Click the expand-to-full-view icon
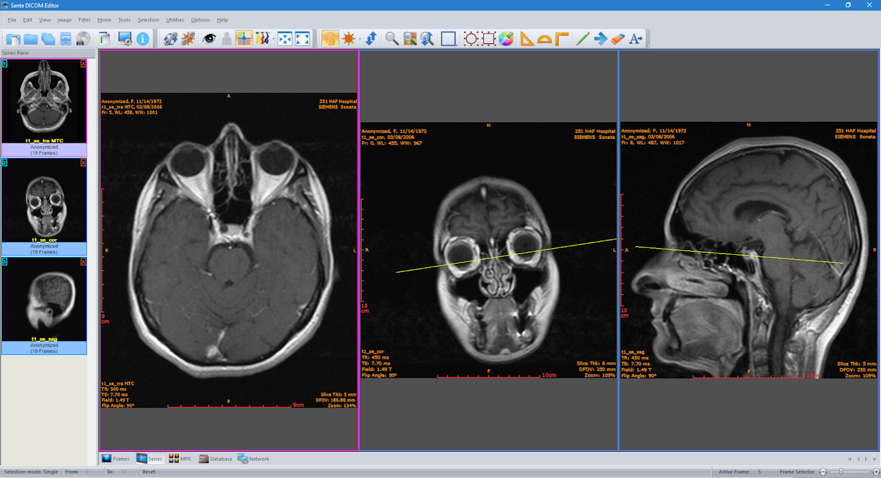Screen dimensions: 881x478 pos(302,39)
